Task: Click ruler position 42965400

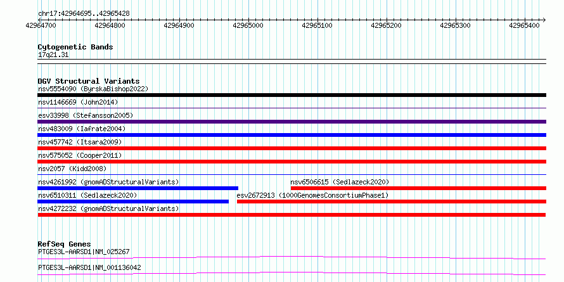Action: (x=525, y=25)
